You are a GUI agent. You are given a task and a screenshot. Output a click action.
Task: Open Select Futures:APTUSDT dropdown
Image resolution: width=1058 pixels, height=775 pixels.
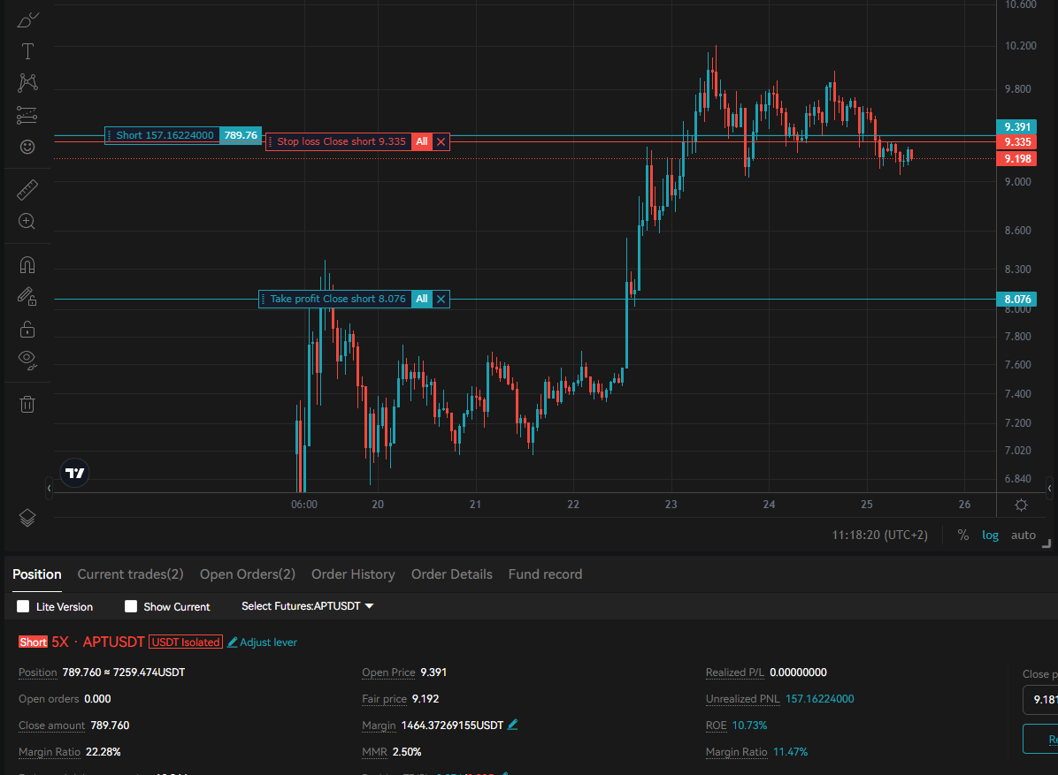point(307,606)
